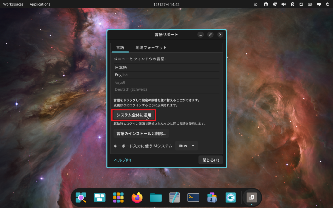Click the magnifier search launcher icon
This screenshot has height=208, width=333.
(x=81, y=197)
